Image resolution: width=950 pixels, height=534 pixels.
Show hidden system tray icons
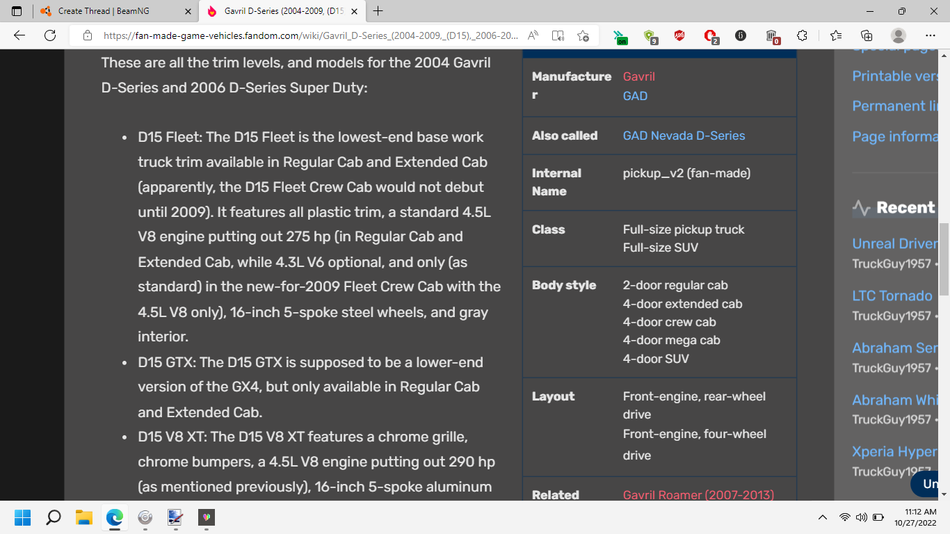822,517
